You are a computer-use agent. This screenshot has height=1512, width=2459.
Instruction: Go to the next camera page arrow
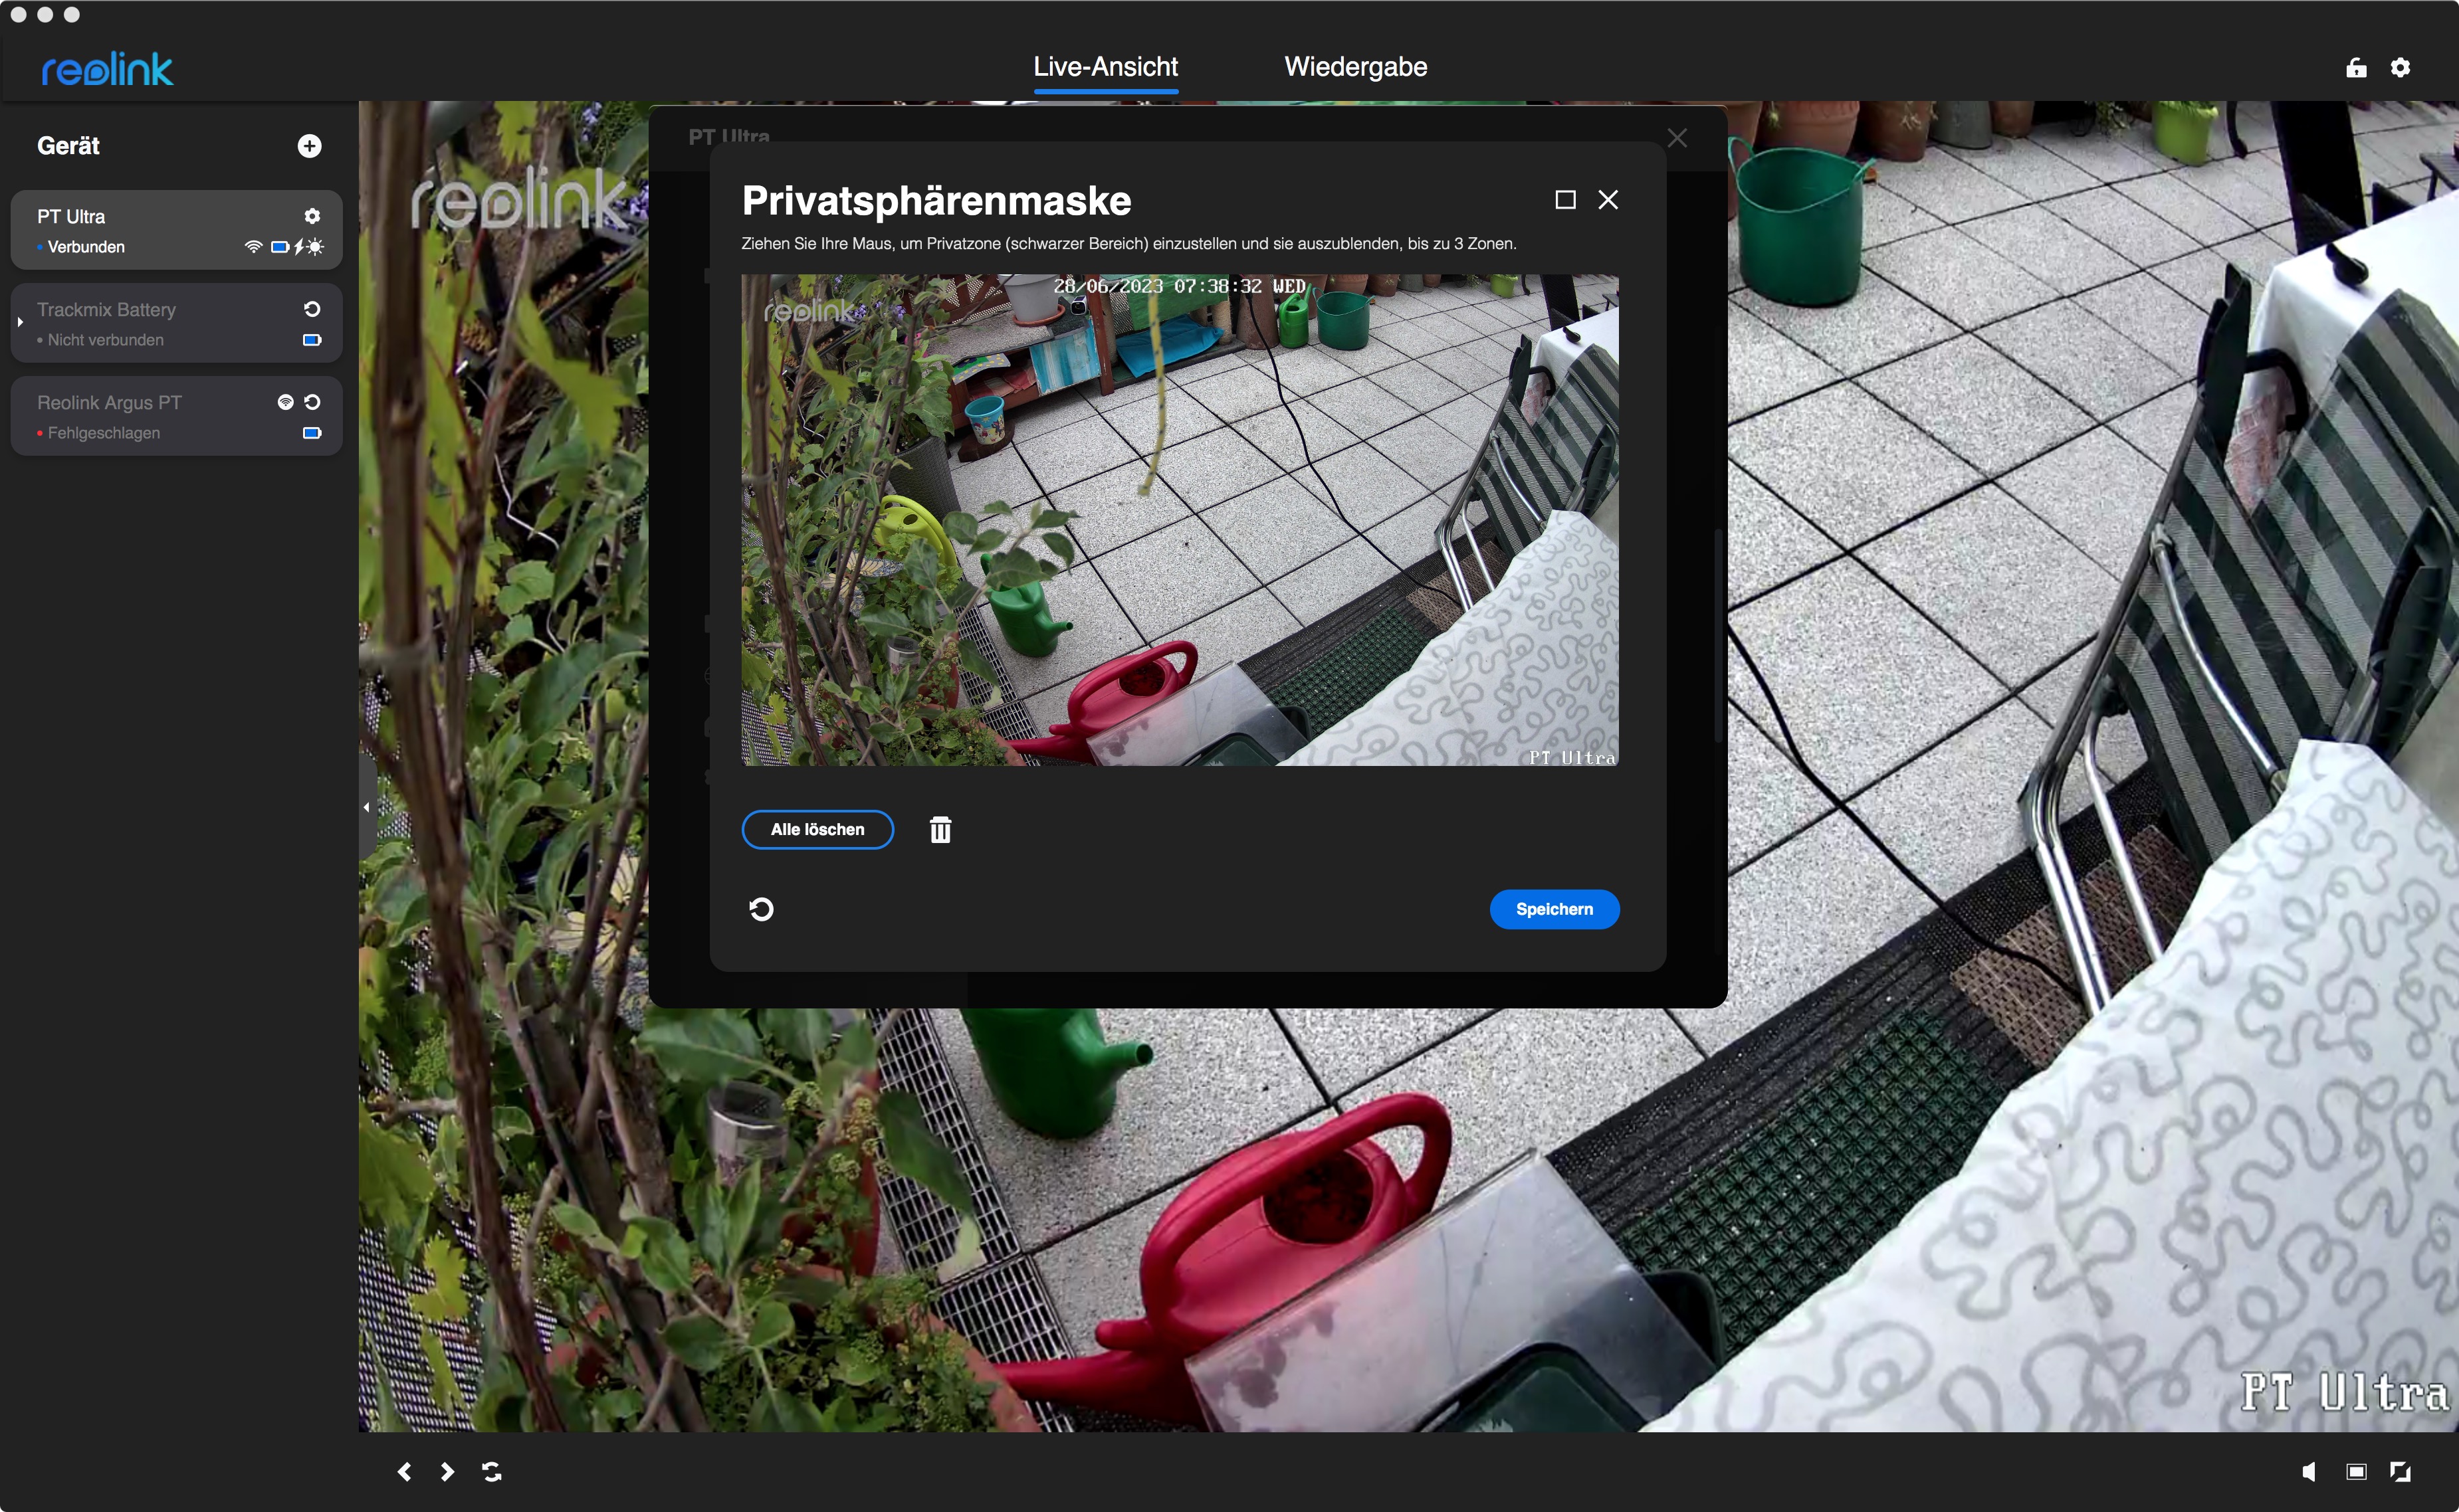pyautogui.click(x=447, y=1471)
